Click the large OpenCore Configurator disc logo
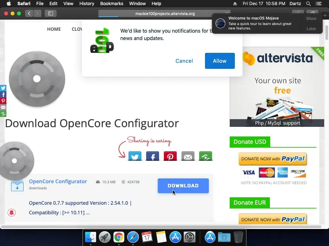Viewport: 329px width, 246px height. tap(37, 79)
